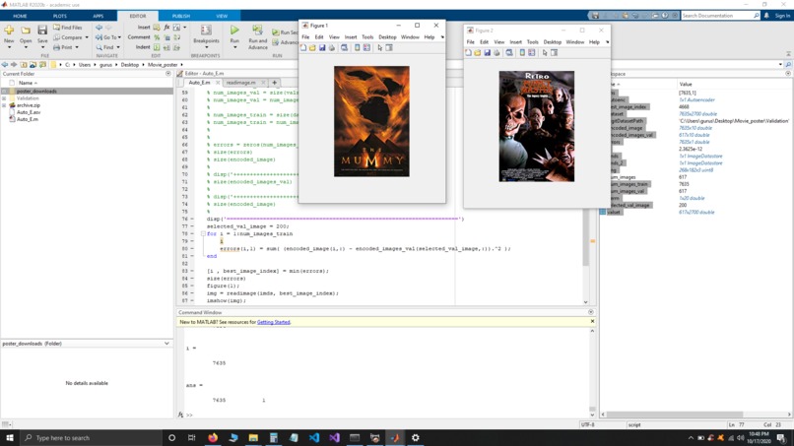Click the New script icon in the ribbon

pos(9,31)
